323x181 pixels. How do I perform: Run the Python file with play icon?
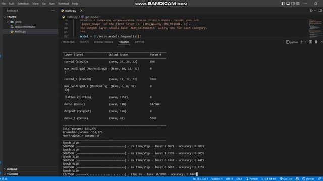coord(311,10)
